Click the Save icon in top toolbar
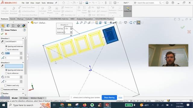Viewport: 193px width, 108px height. pos(81,3)
